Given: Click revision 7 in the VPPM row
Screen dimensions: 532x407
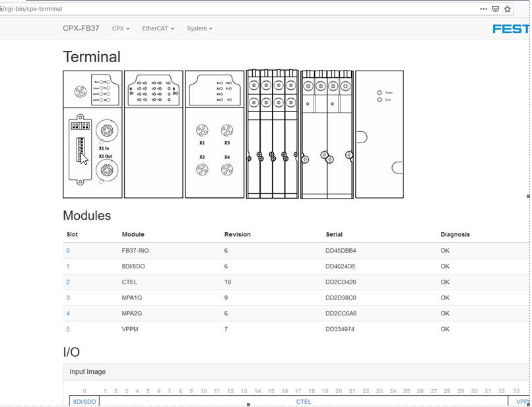Looking at the screenshot, I should (226, 329).
